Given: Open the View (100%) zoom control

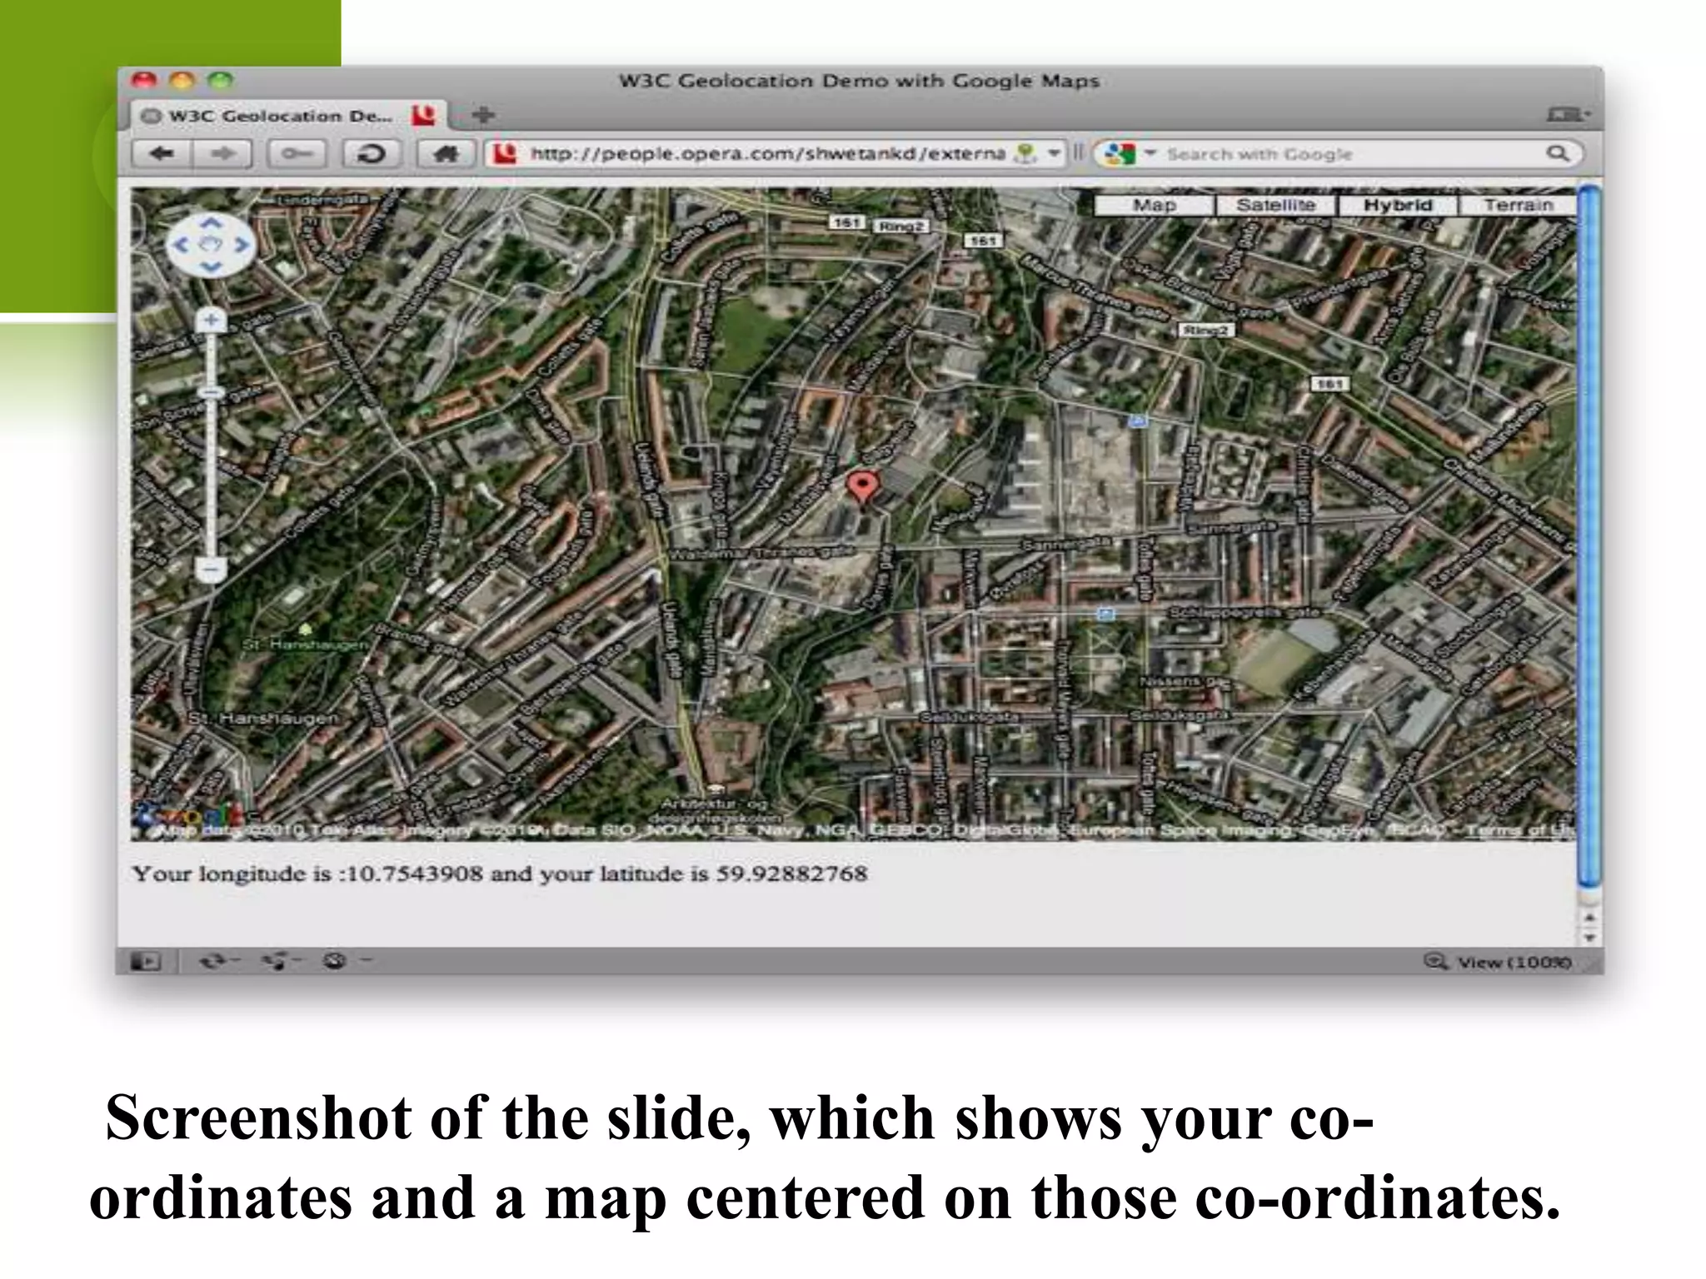Looking at the screenshot, I should tap(1498, 963).
